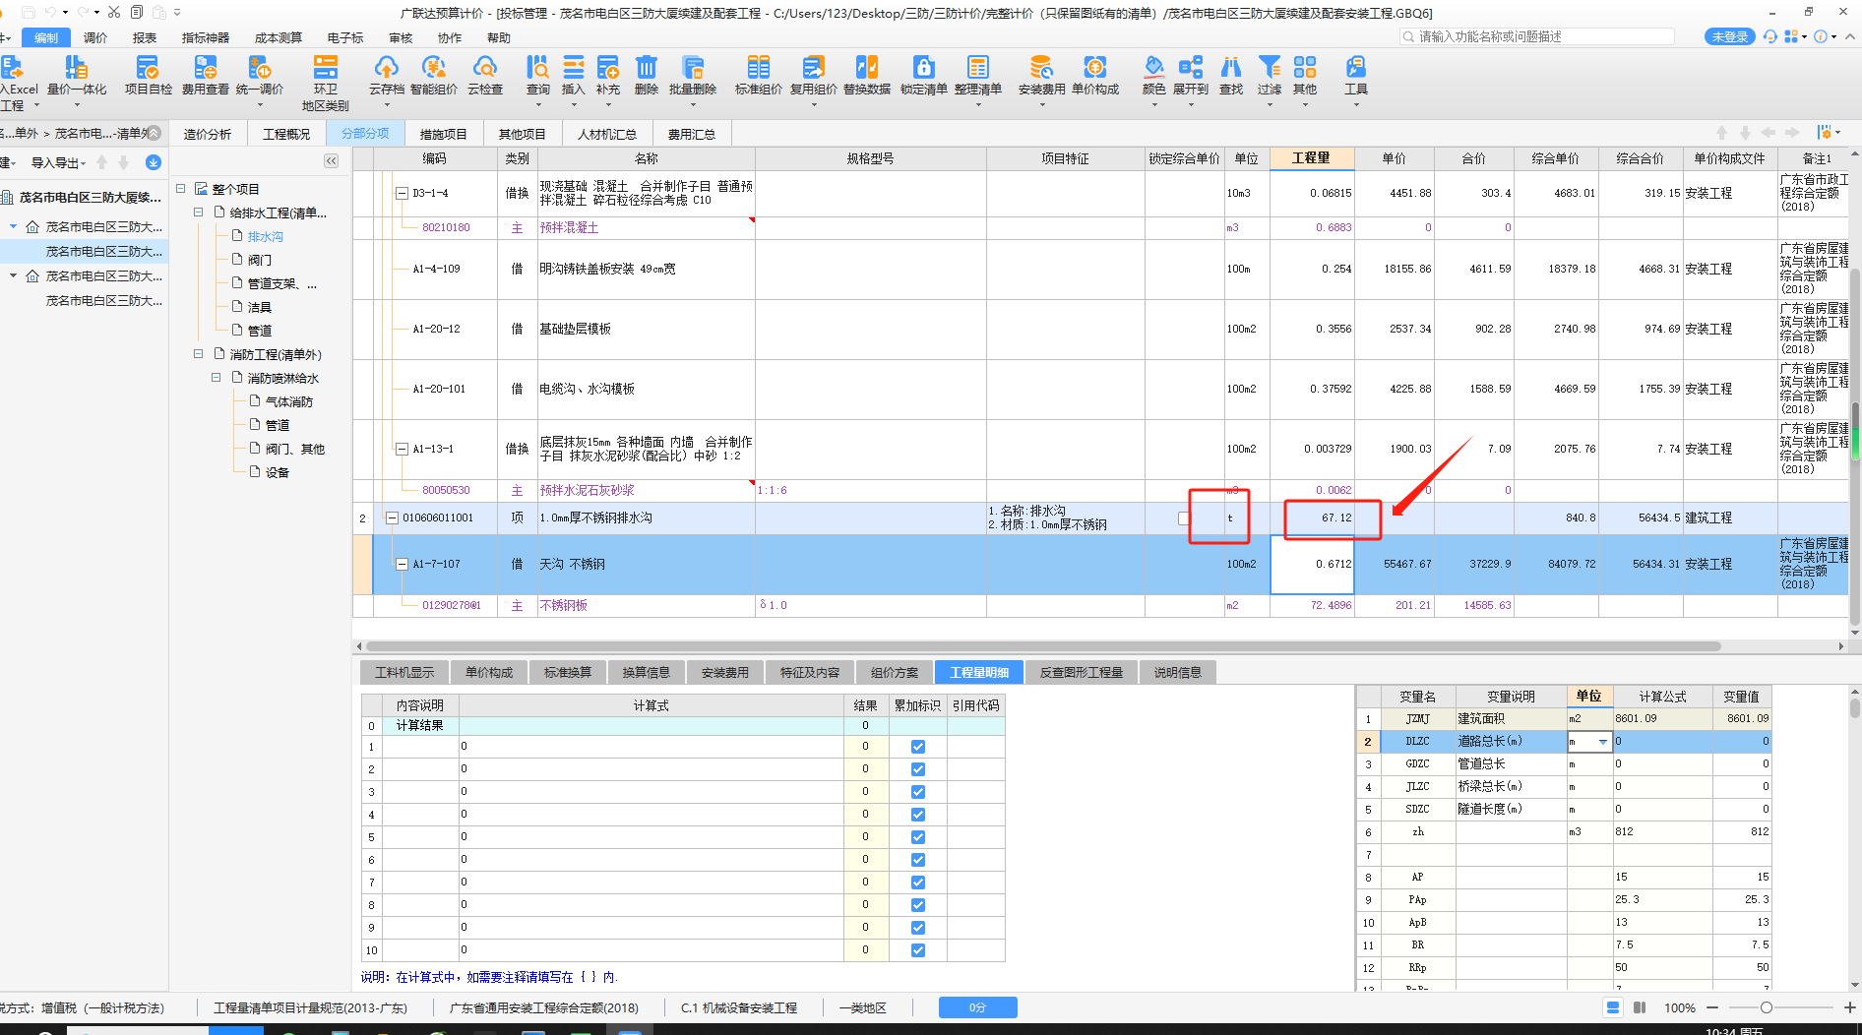Collapse item 010606011001 row

coord(392,517)
